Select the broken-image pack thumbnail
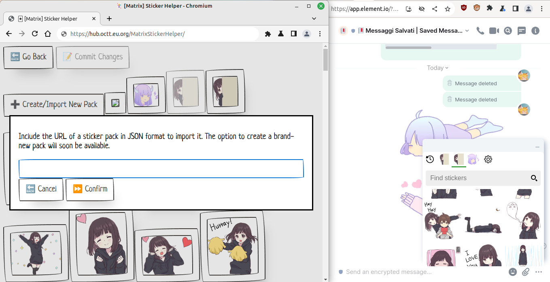550x282 pixels. (x=115, y=103)
